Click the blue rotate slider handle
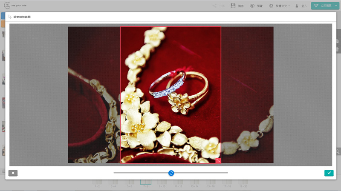 pyautogui.click(x=171, y=173)
